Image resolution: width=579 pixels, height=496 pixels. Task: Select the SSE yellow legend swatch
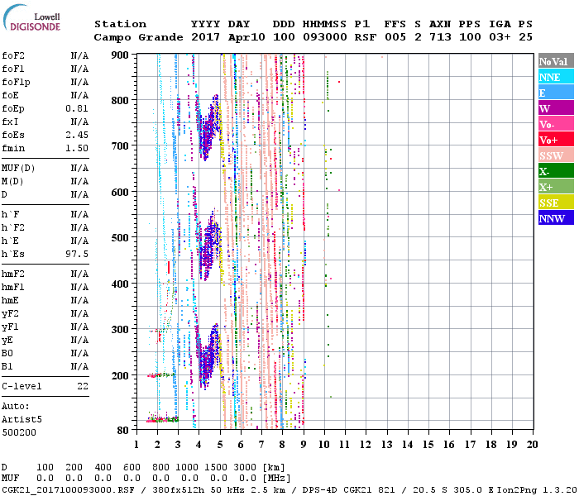[555, 203]
